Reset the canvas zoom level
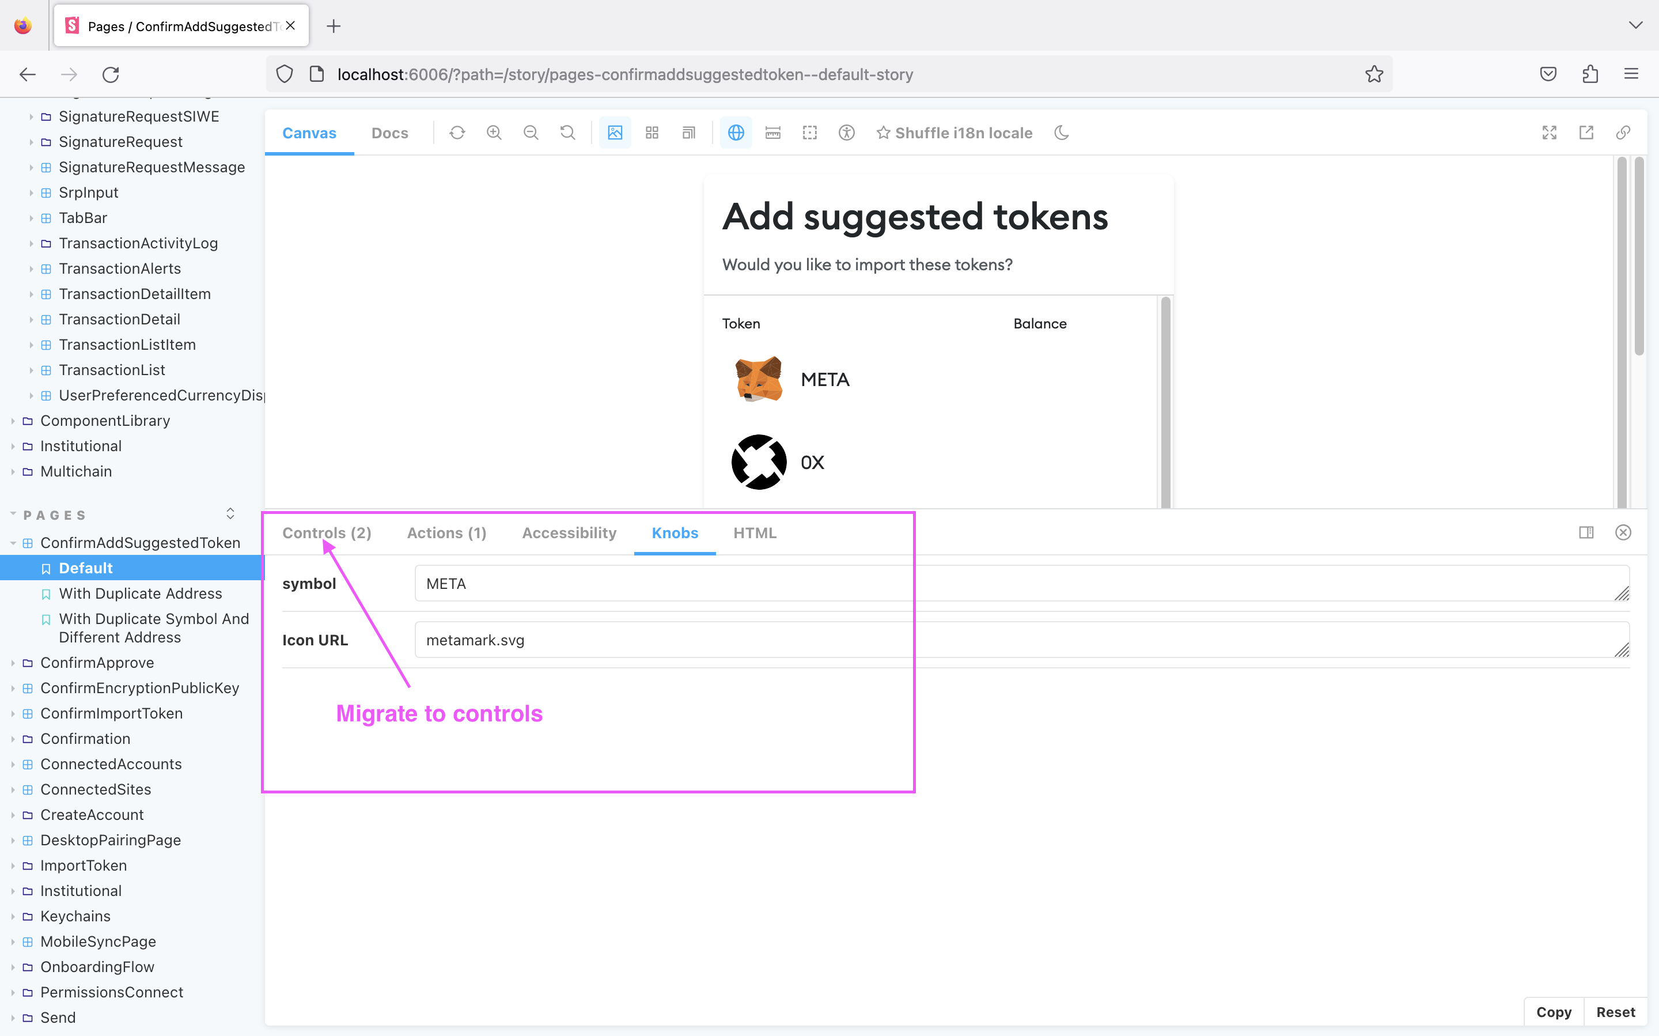 (x=567, y=133)
